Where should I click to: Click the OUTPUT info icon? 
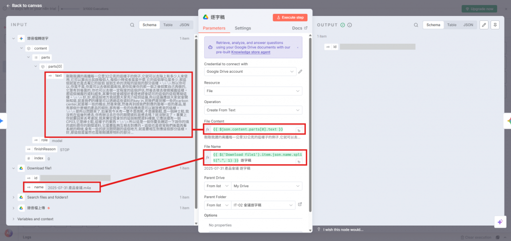pos(349,25)
